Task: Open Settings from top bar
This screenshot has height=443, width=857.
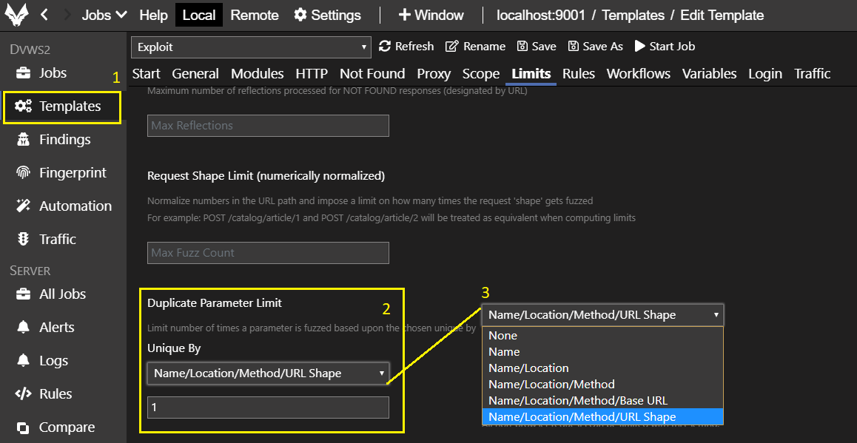Action: tap(327, 16)
